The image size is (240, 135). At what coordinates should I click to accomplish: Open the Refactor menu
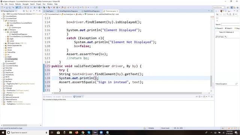[18, 4]
